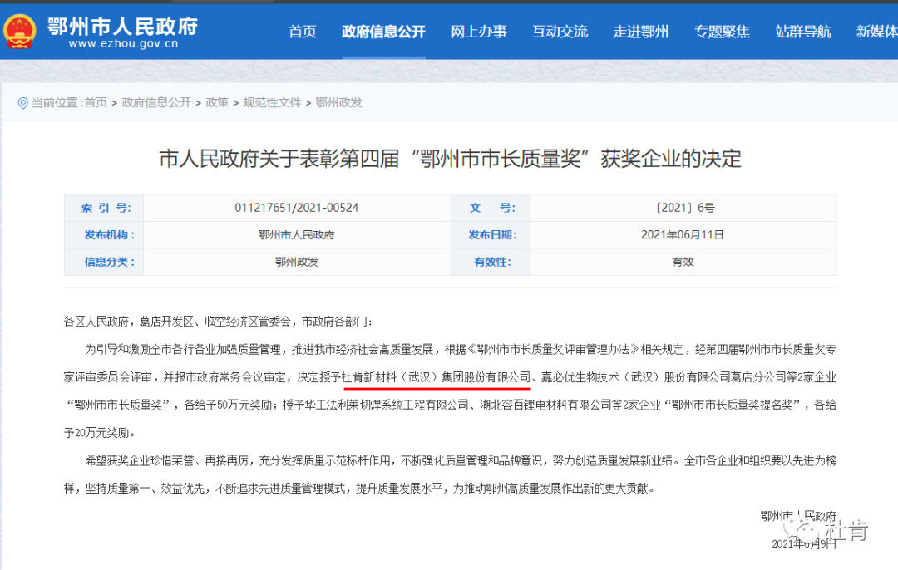Click the line 予20万元奖励。
The image size is (898, 570).
coord(100,433)
